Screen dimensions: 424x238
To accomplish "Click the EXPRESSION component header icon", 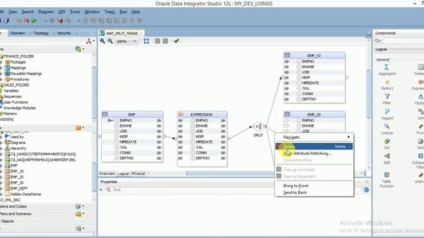I will [181, 114].
